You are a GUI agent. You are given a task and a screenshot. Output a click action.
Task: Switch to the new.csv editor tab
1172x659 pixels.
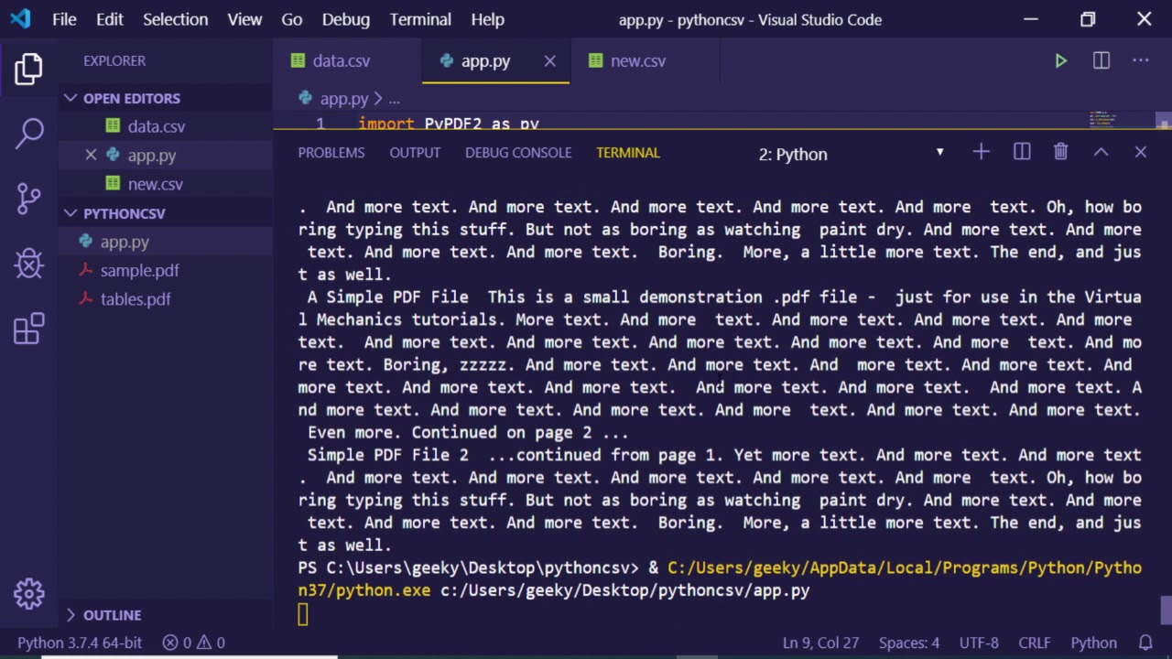(637, 61)
